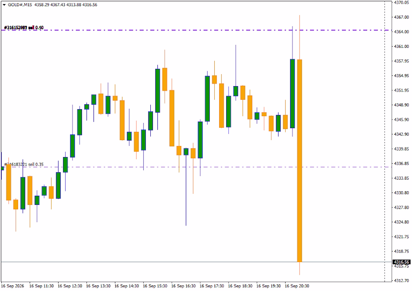Click the 16 Sep 2026 date label
Viewport: 412px width, 291px height.
tap(13, 286)
